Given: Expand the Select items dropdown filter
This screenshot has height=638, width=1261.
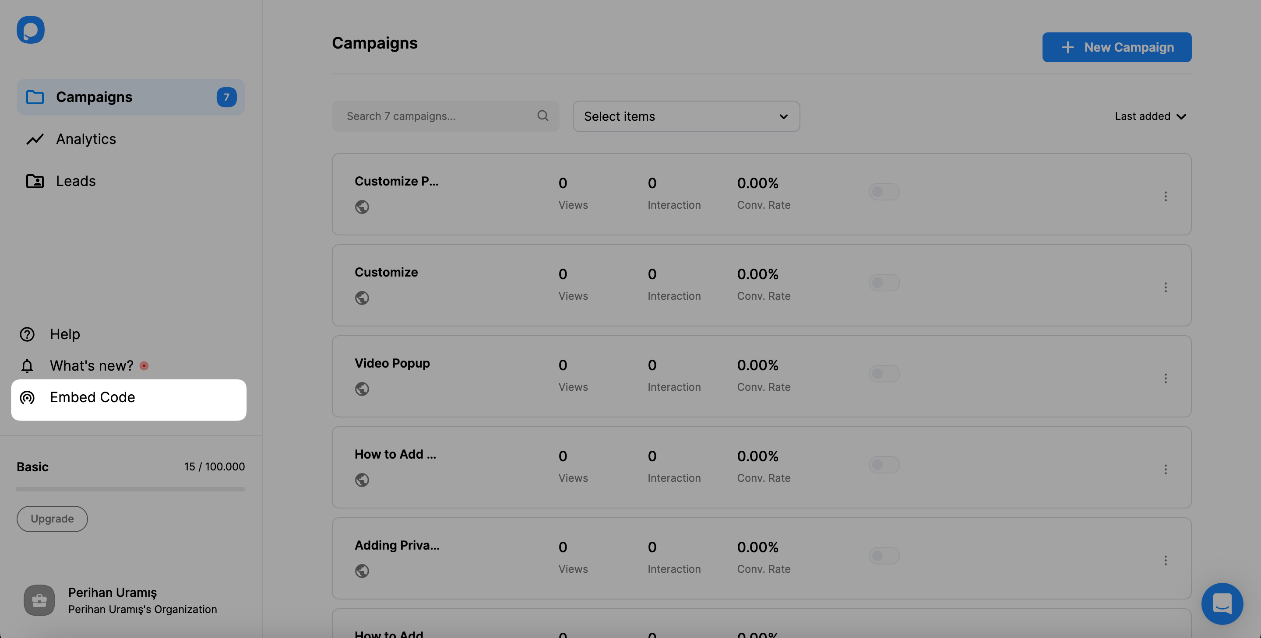Looking at the screenshot, I should tap(685, 116).
